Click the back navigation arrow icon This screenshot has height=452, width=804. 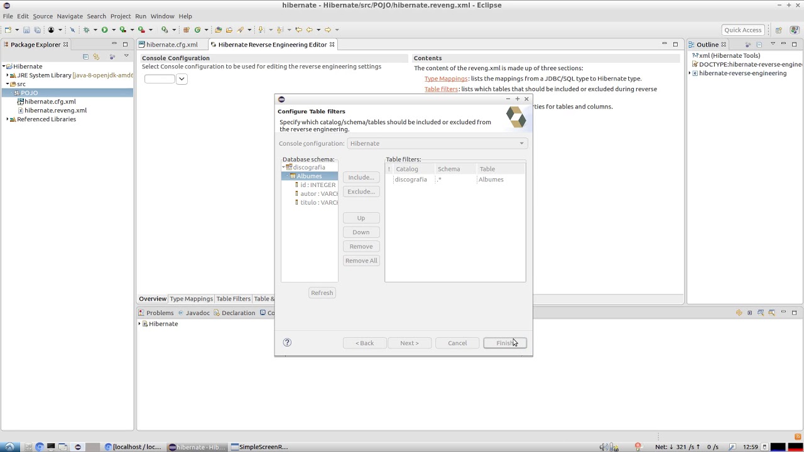click(x=308, y=30)
